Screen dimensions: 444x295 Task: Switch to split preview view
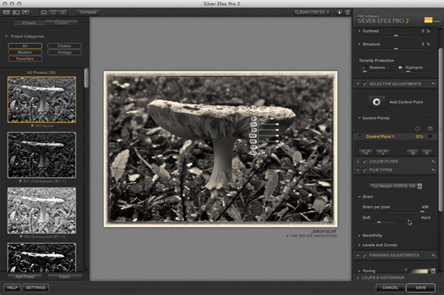tap(53, 12)
